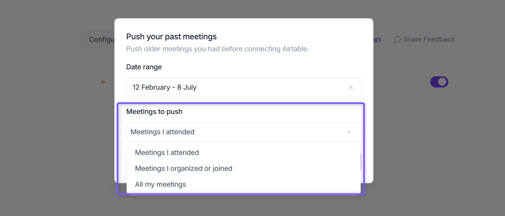Click the 'Push your past meetings' dialog heading
Image resolution: width=505 pixels, height=216 pixels.
click(x=171, y=37)
